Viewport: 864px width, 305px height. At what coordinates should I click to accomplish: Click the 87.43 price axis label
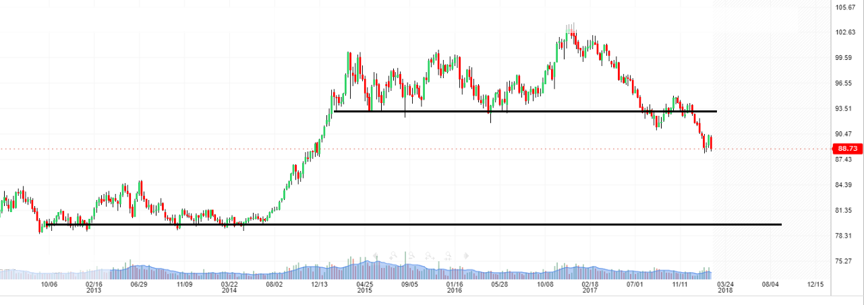(845, 160)
